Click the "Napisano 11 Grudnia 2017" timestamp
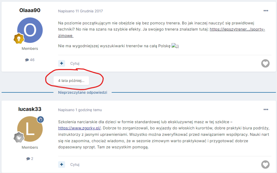The width and height of the screenshot is (277, 173). pyautogui.click(x=80, y=11)
